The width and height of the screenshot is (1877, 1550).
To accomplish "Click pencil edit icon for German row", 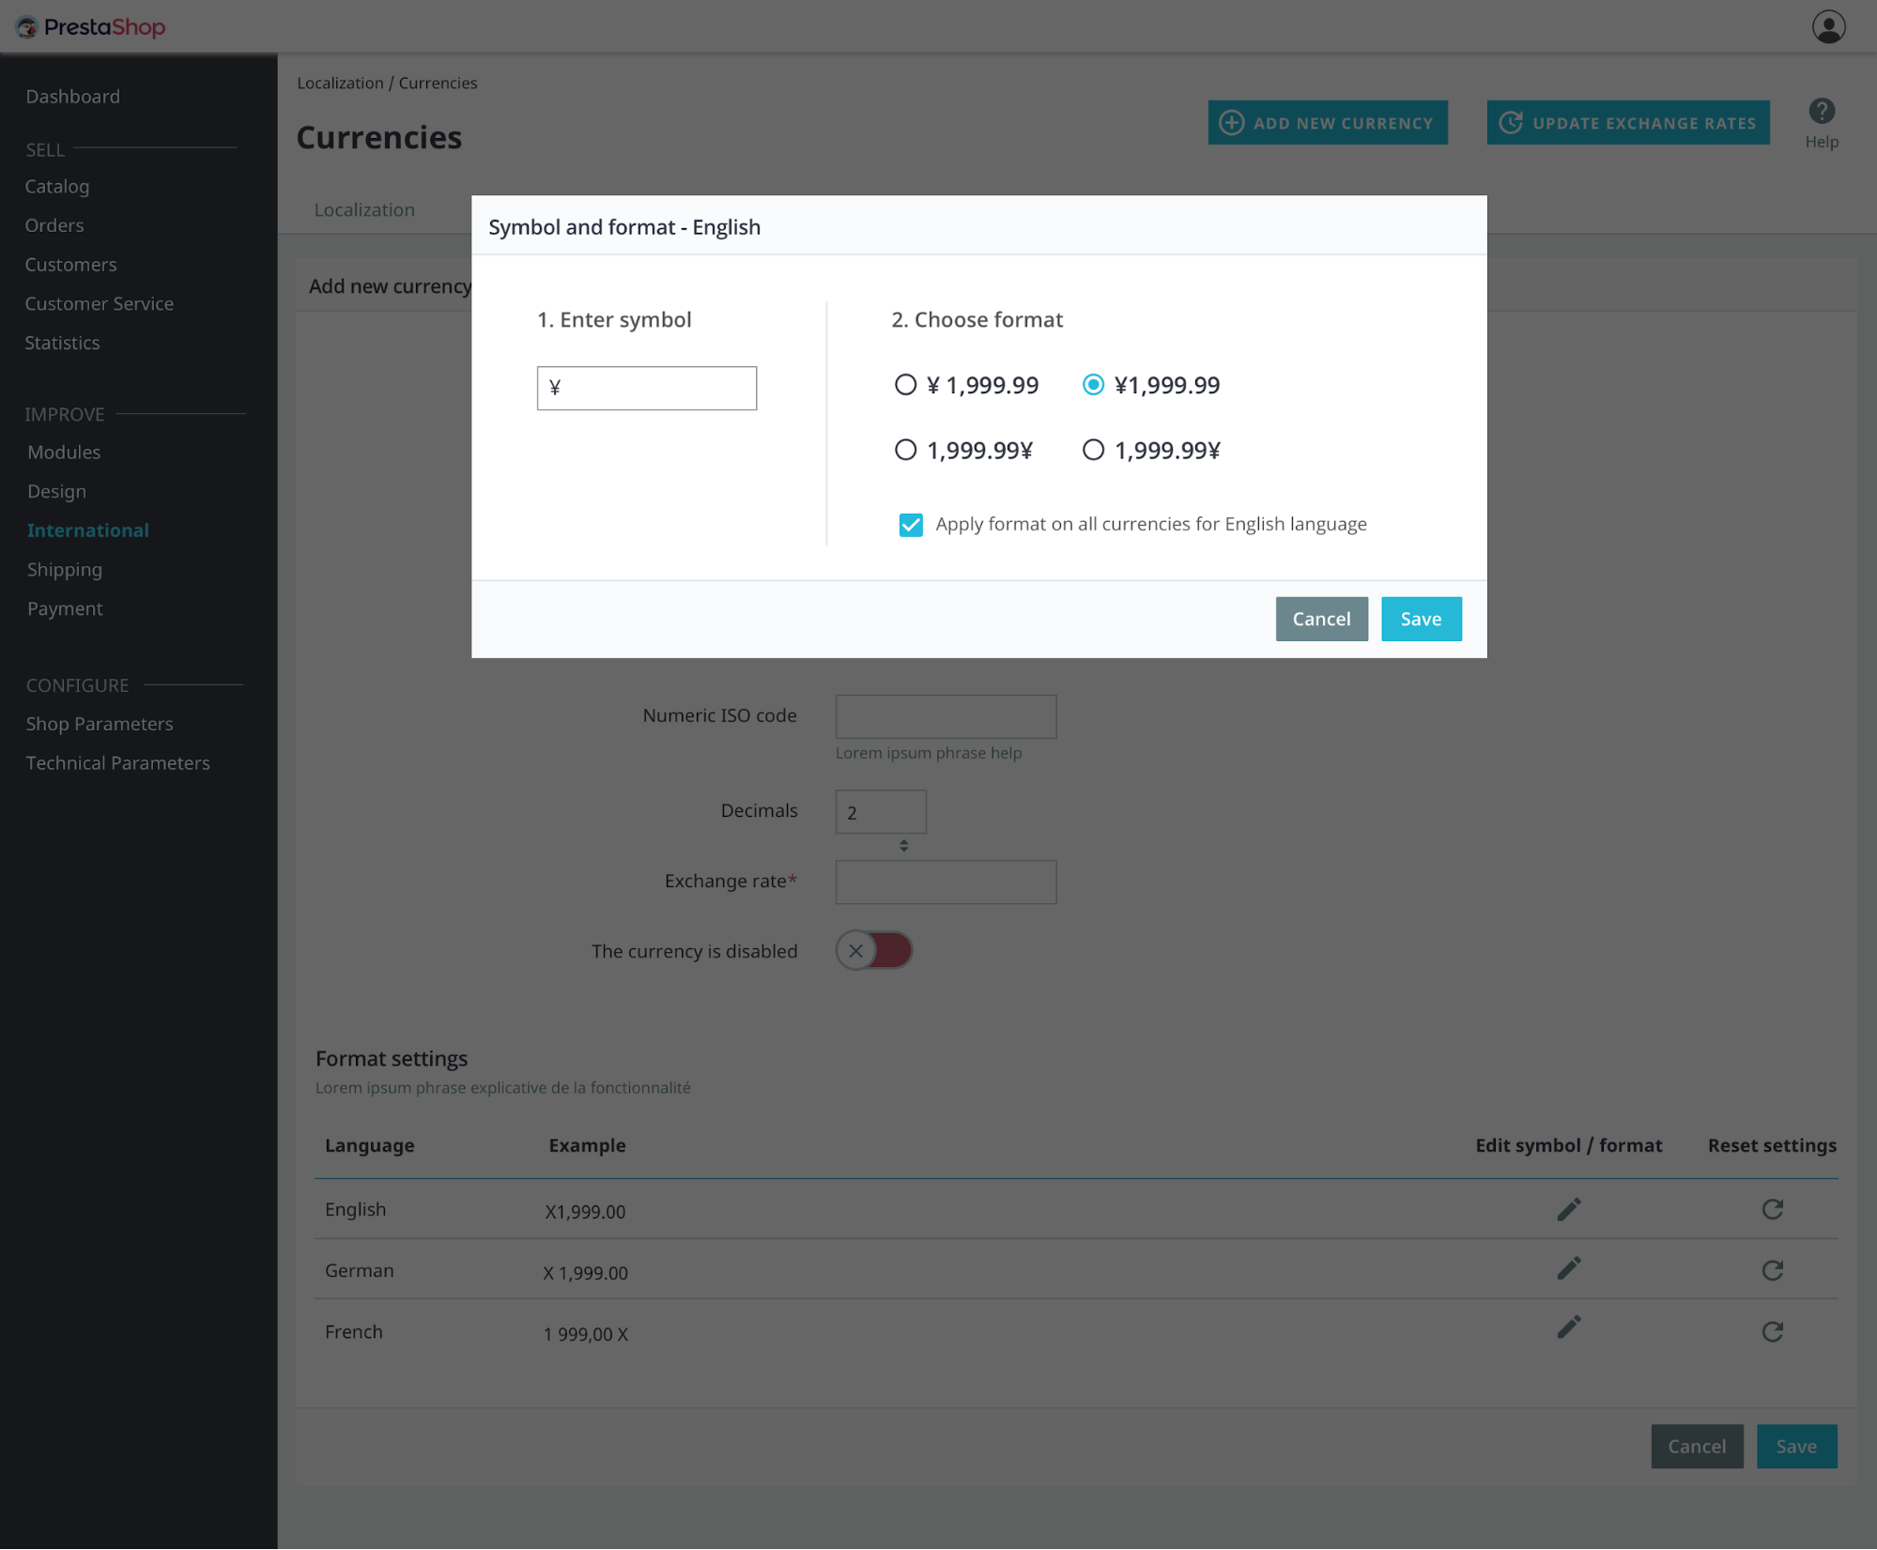I will click(x=1568, y=1269).
